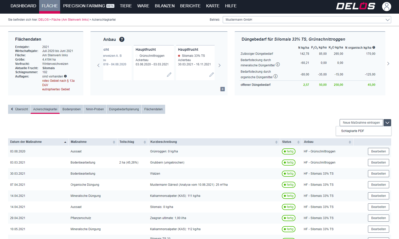Open the Bilanzen menu

tap(165, 6)
